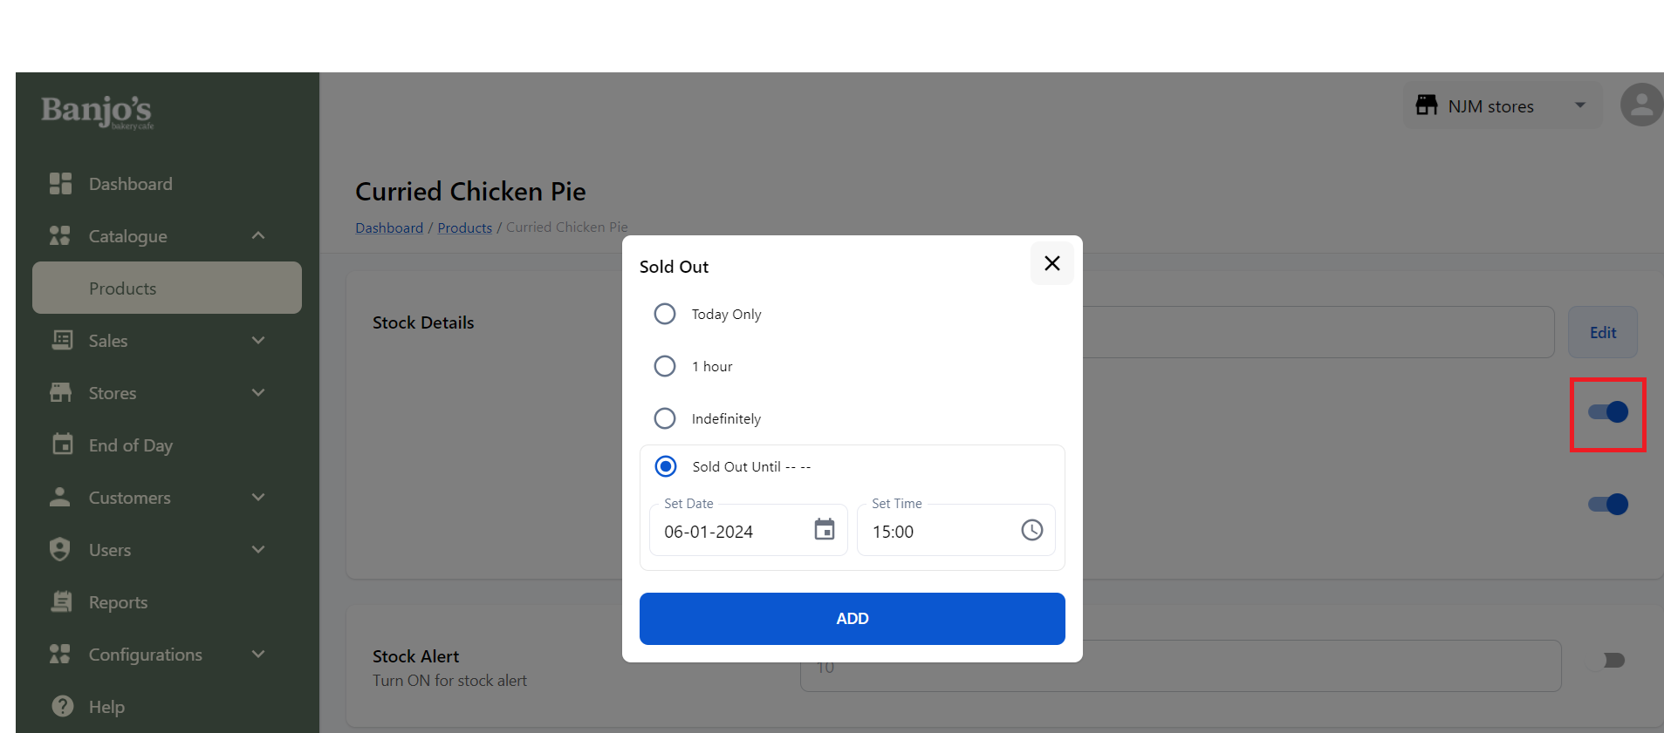Expand the Sales sidebar section

[x=257, y=341]
